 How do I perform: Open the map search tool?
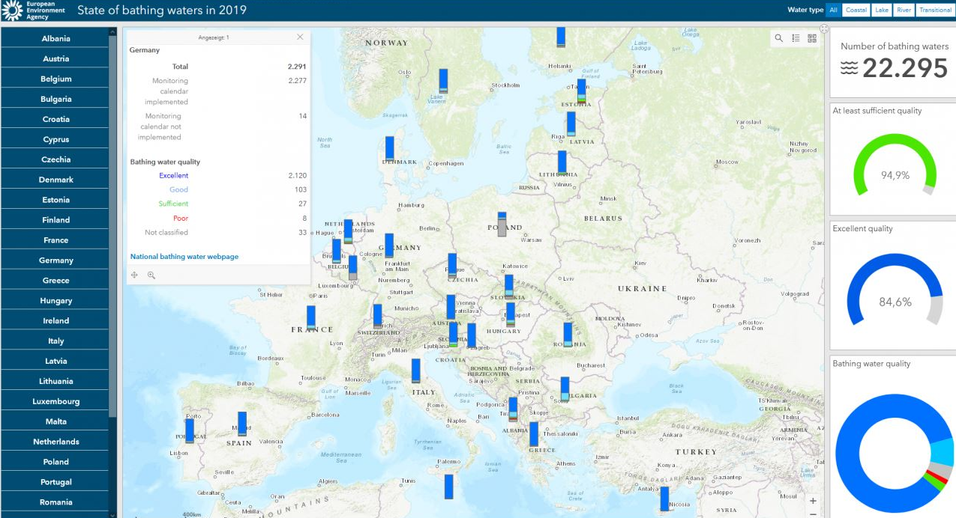[779, 38]
